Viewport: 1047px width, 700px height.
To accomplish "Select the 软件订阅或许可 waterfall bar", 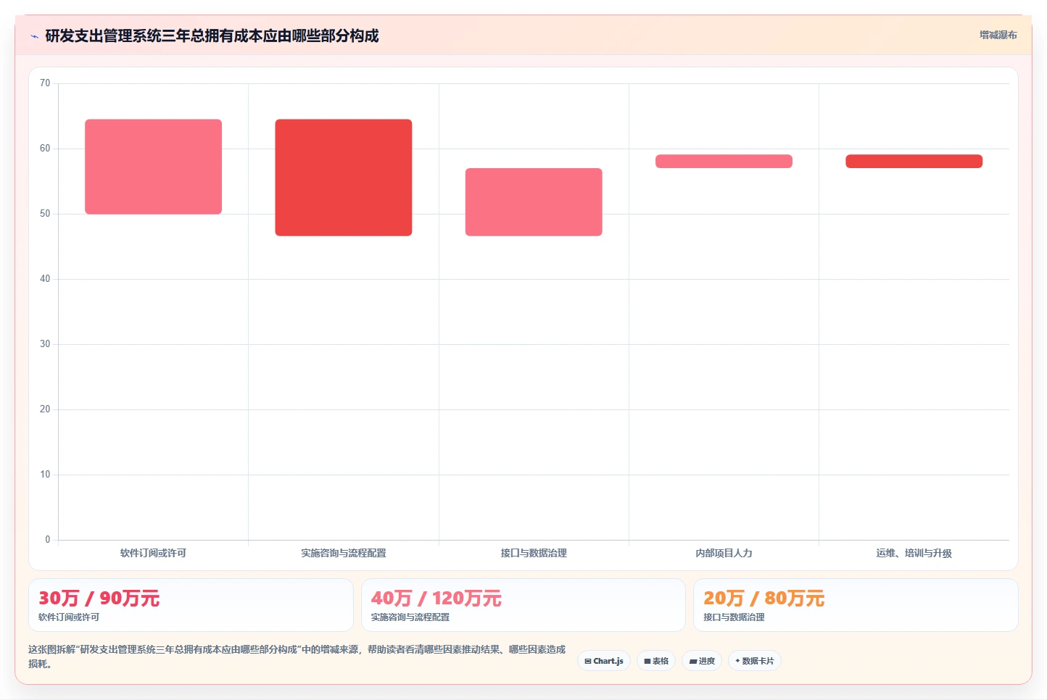I will pos(153,167).
